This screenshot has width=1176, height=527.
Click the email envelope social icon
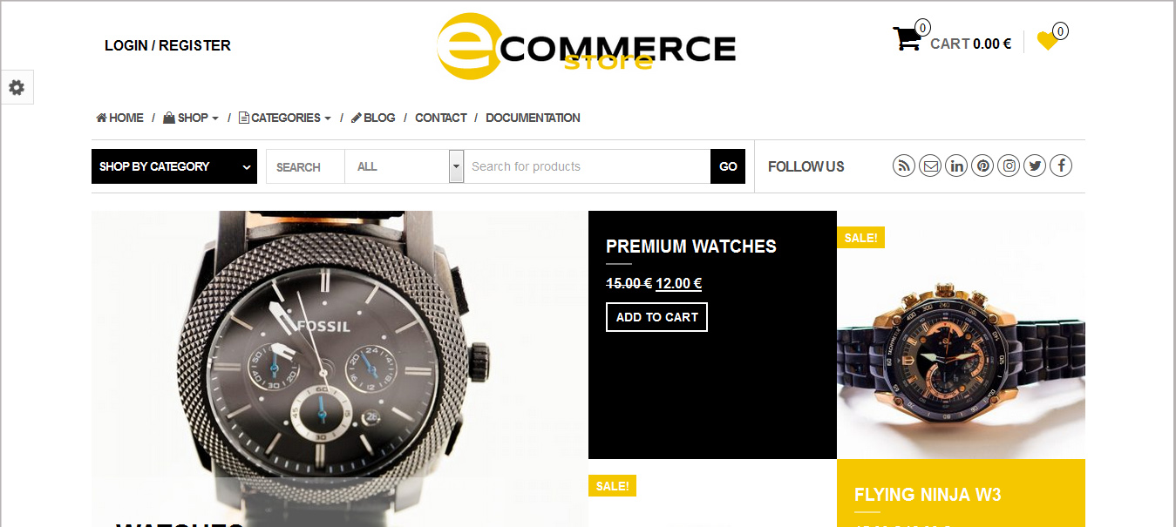pyautogui.click(x=930, y=166)
